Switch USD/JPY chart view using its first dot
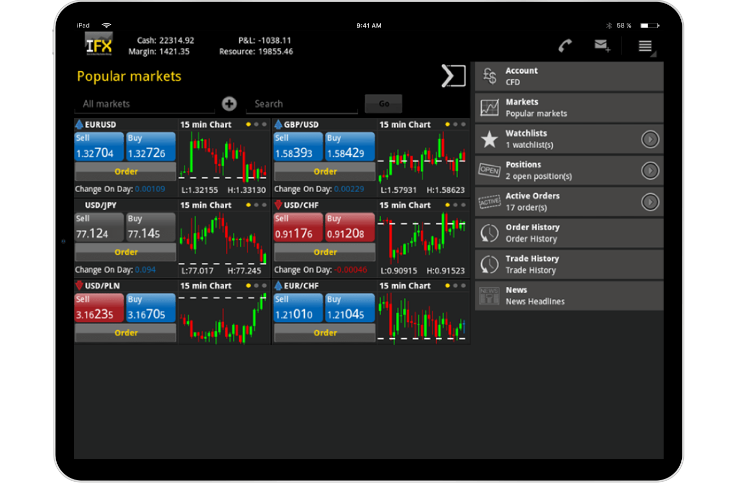 (248, 205)
